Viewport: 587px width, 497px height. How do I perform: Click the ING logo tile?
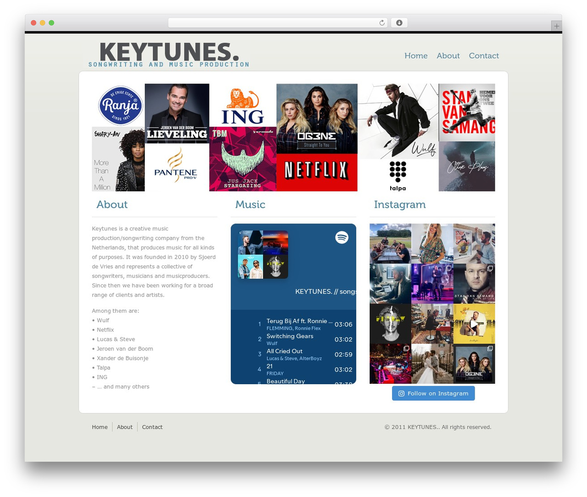pyautogui.click(x=243, y=105)
